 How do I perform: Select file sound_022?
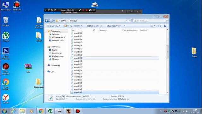click(x=78, y=33)
